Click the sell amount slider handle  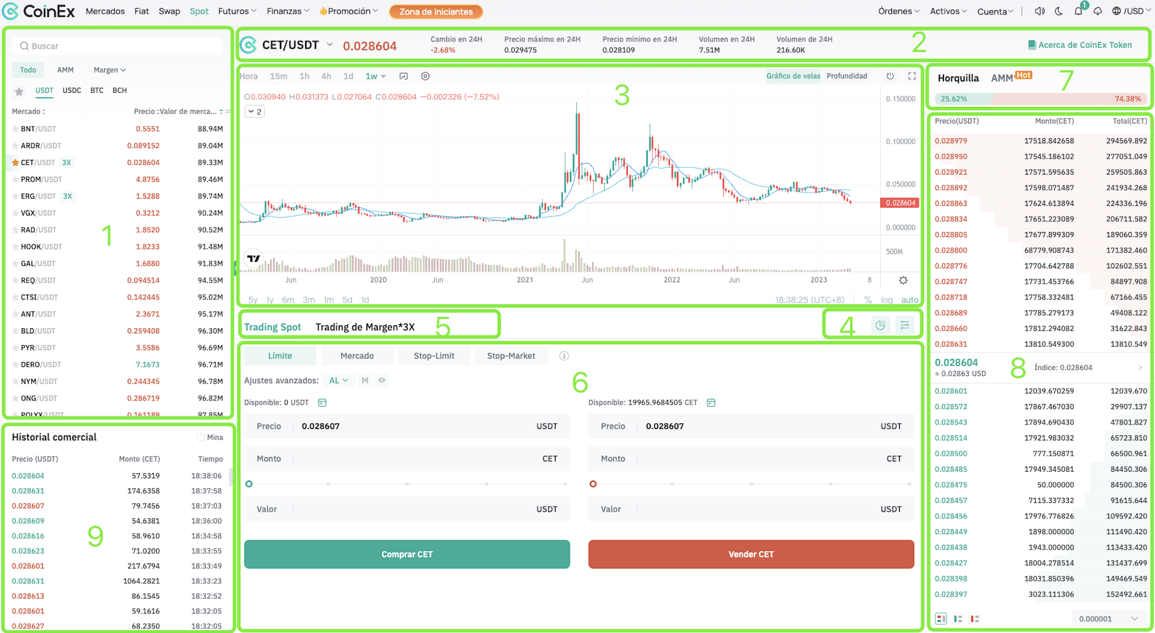point(593,484)
